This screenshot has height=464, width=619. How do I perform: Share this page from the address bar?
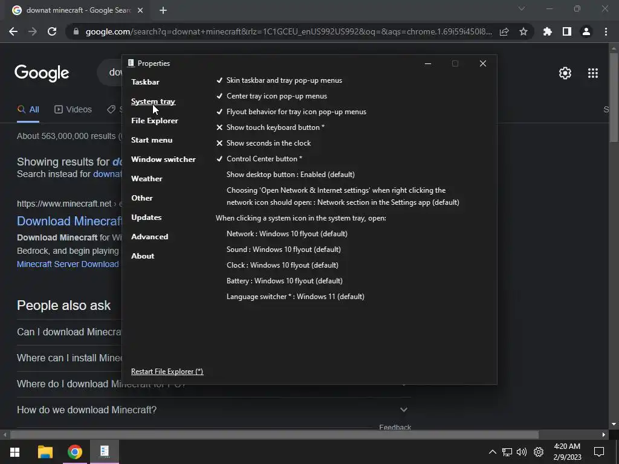point(504,31)
